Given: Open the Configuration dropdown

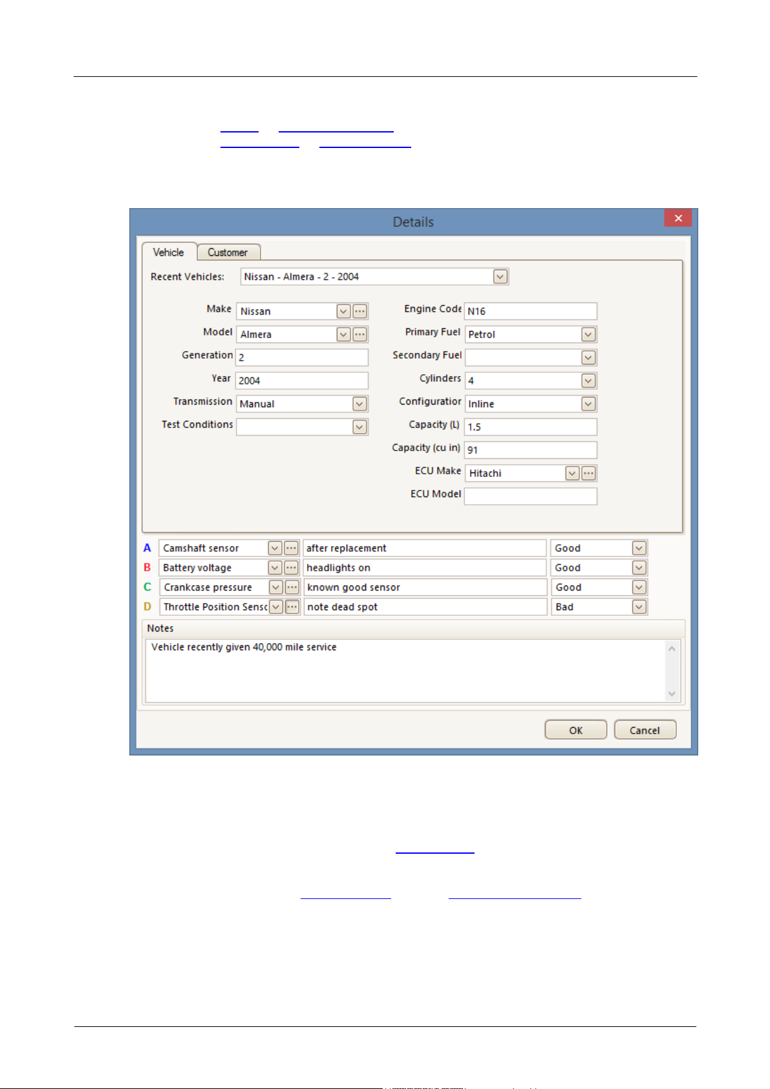Looking at the screenshot, I should tap(588, 404).
